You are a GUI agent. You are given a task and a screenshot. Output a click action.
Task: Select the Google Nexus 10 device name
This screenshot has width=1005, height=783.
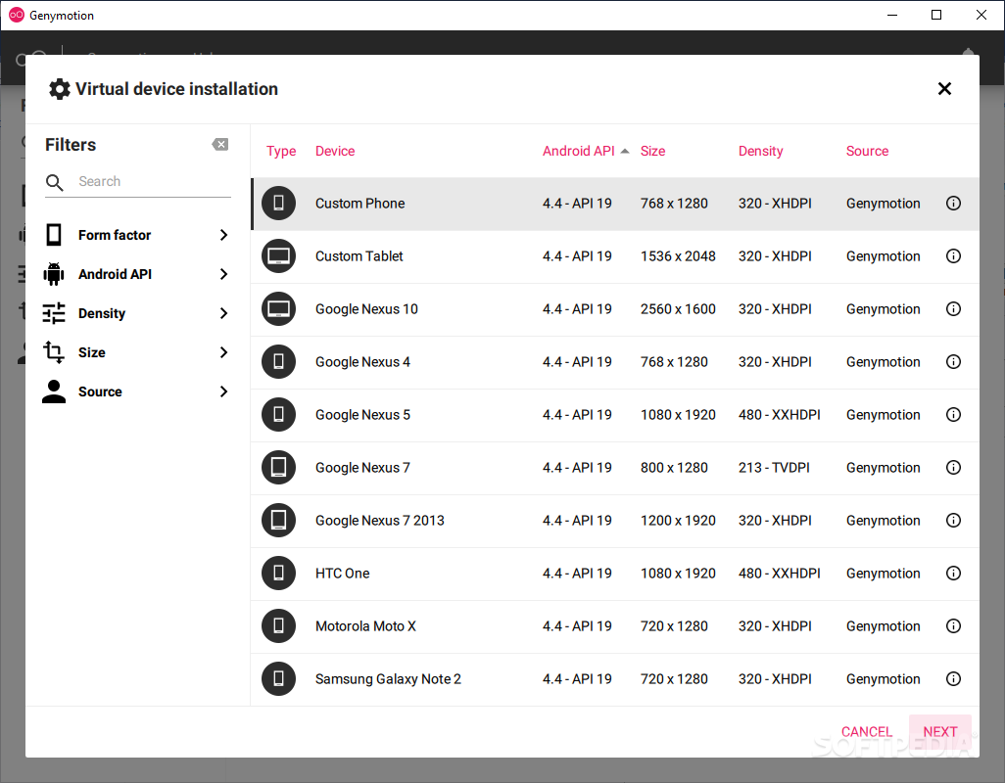[x=366, y=309]
